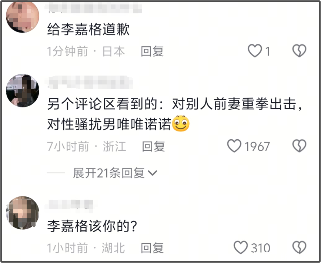Like the comment '李嘉格该你的?'
This screenshot has height=263, width=321.
(x=241, y=247)
